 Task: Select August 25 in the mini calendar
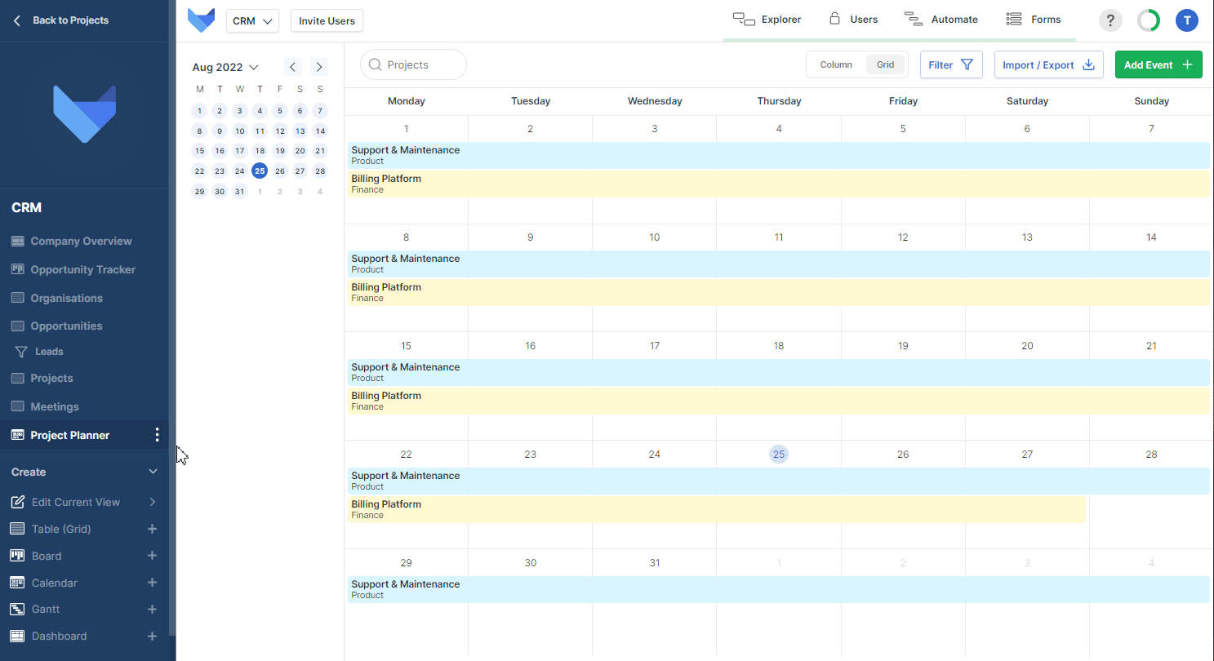point(260,171)
